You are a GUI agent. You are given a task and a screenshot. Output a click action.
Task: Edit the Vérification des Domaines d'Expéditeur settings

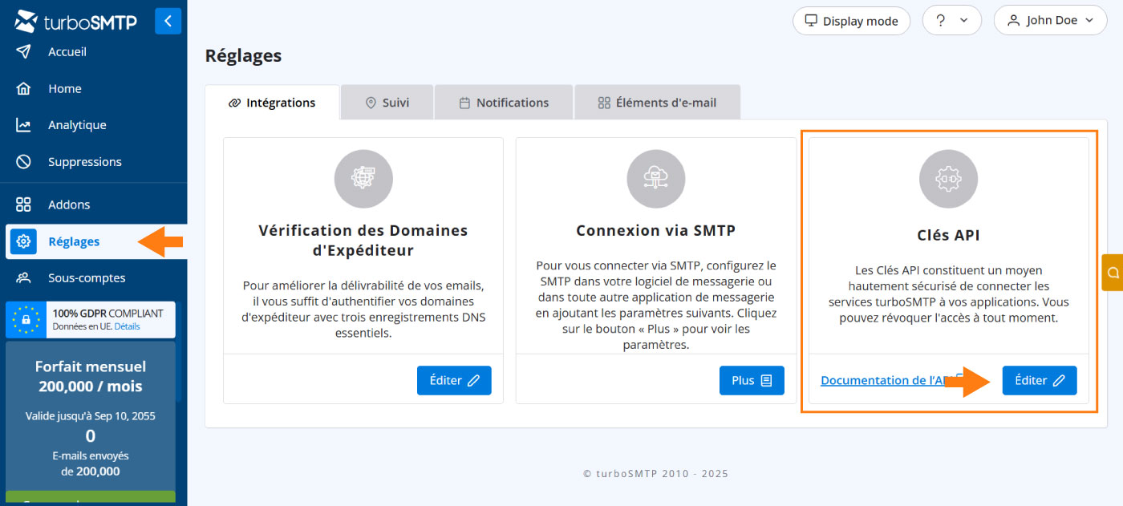pyautogui.click(x=454, y=381)
